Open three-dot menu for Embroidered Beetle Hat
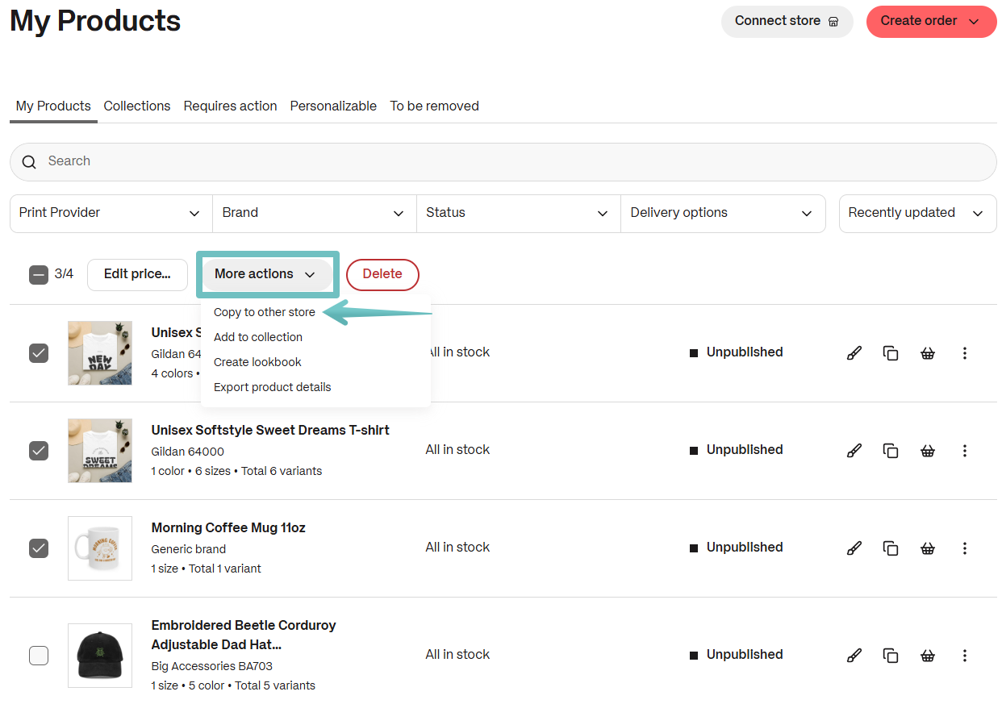 click(x=965, y=656)
